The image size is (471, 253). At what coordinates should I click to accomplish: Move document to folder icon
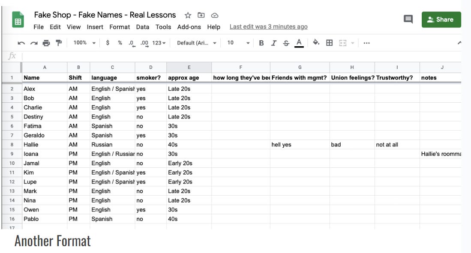(201, 15)
